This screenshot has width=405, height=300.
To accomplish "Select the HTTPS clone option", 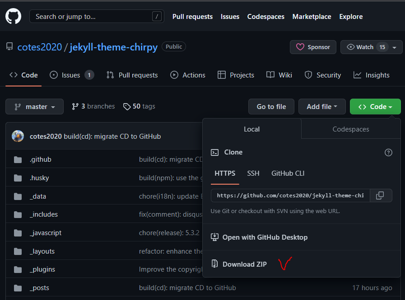I will [225, 173].
